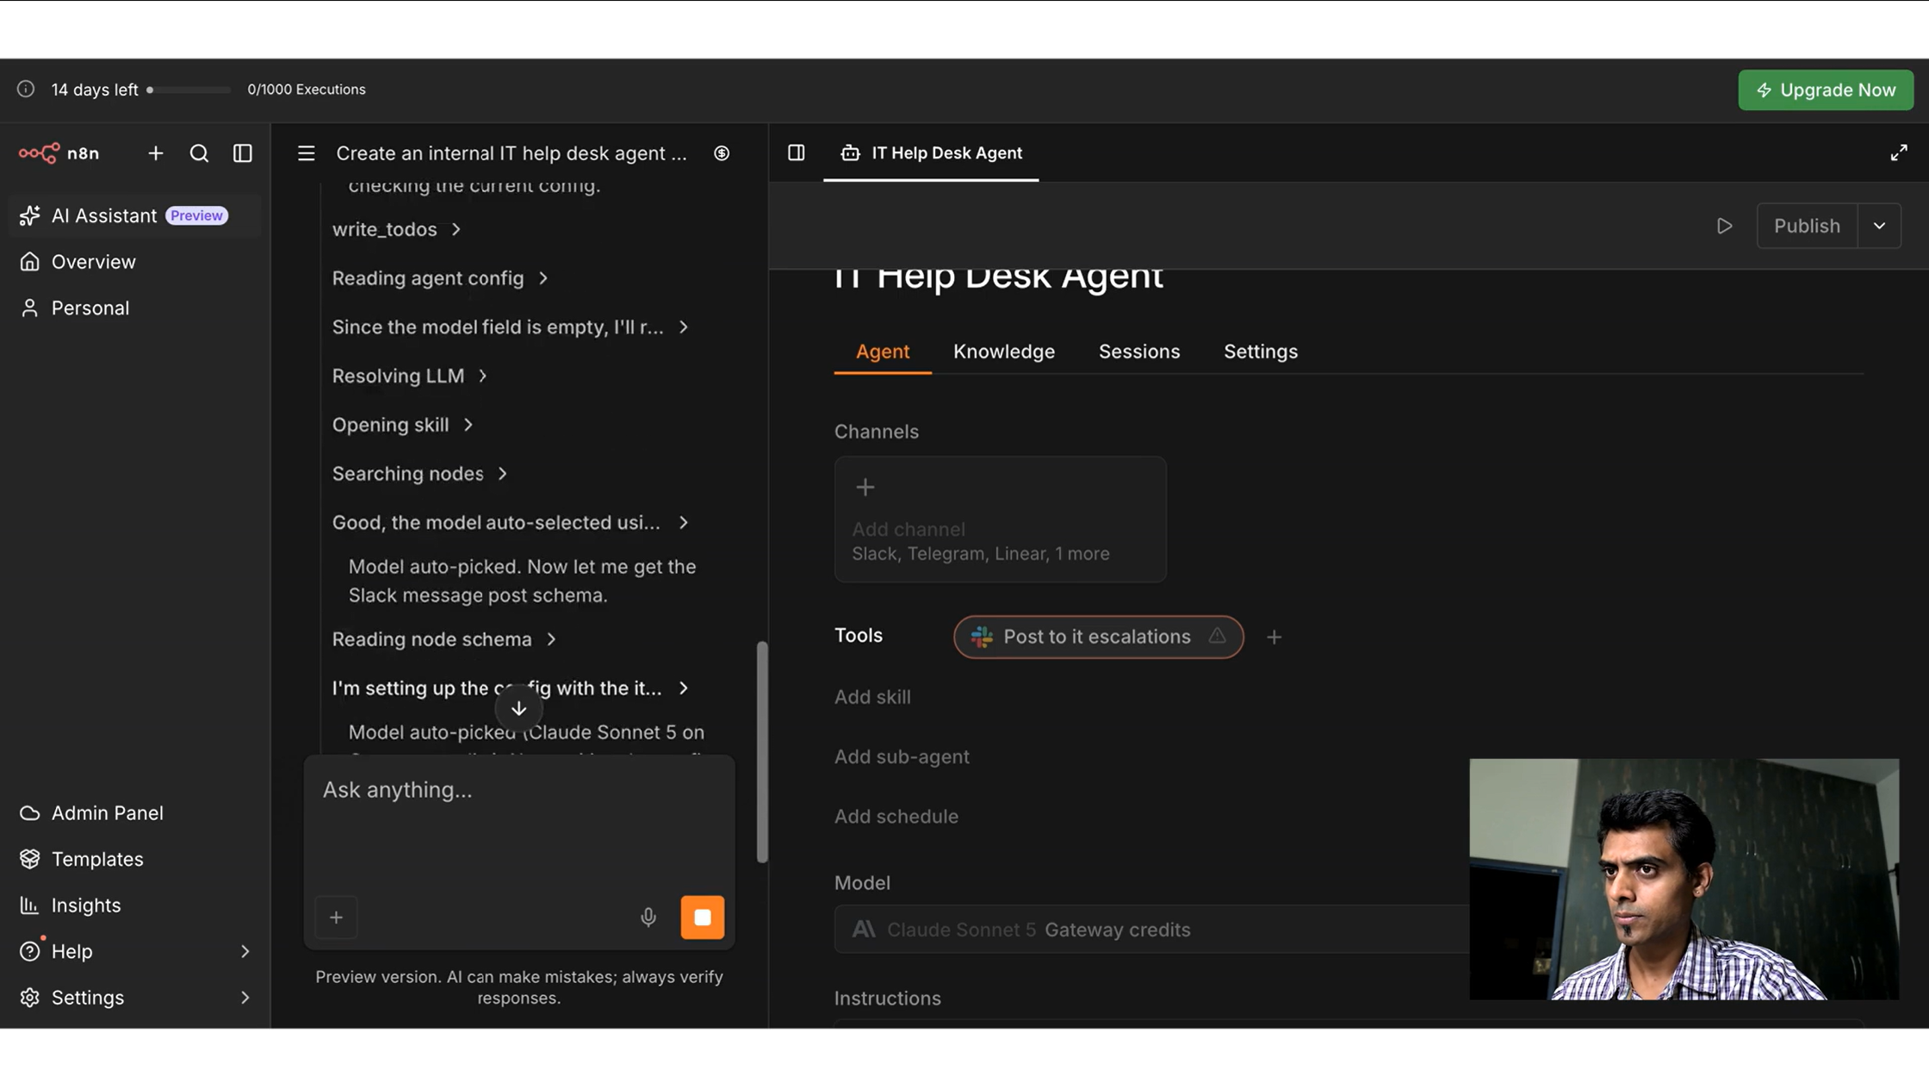This screenshot has width=1929, height=1070.
Task: Open the chat list hamburger icon
Action: [x=306, y=153]
